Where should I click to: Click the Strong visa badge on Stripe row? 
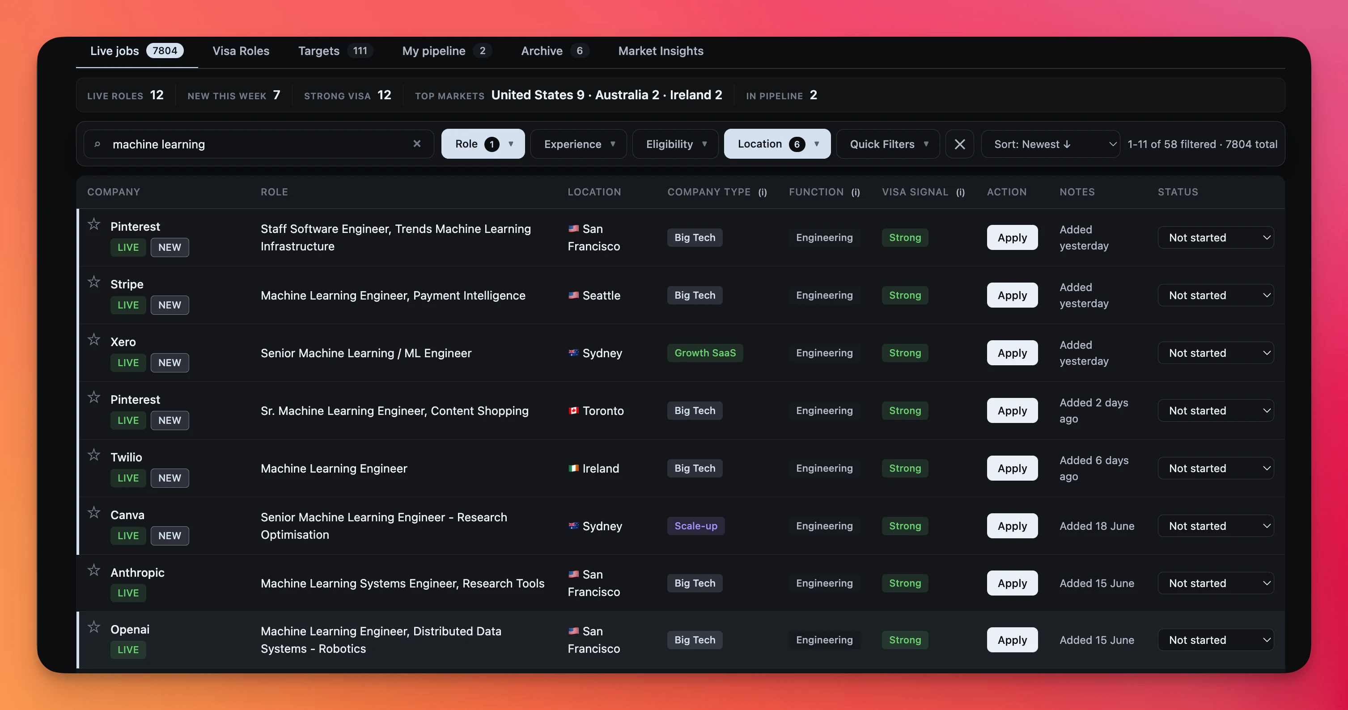point(905,295)
